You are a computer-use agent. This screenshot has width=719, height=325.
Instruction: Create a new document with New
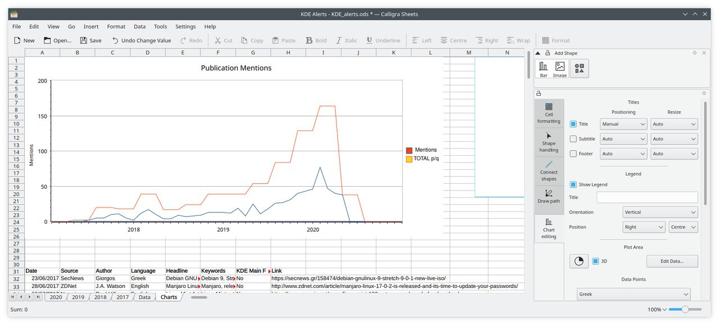(24, 40)
